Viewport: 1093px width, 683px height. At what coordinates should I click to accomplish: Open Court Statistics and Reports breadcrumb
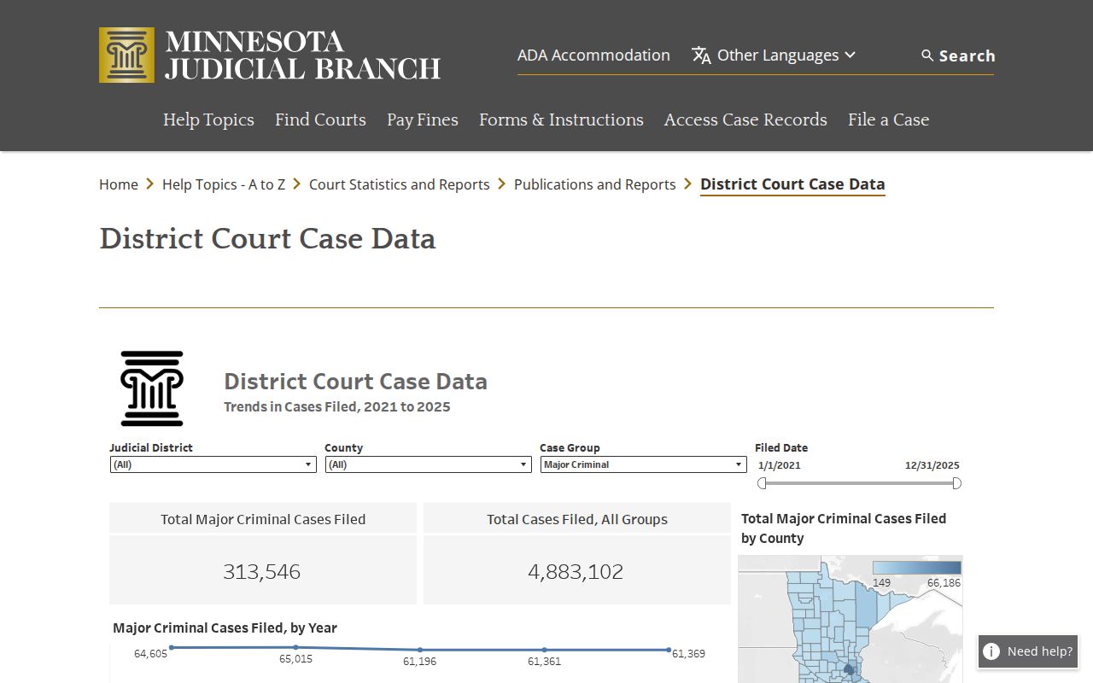click(400, 184)
